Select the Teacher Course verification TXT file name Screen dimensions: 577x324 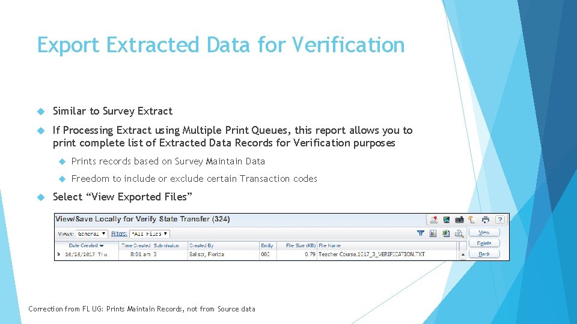point(371,254)
